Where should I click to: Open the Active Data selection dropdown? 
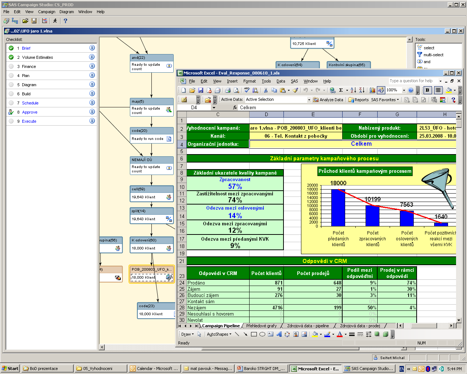309,100
